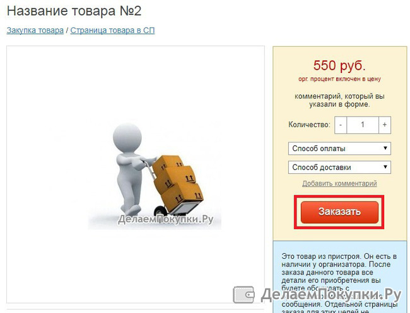This screenshot has height=313, width=410.
Task: Open the Способ оплаты dropdown
Action: (x=339, y=149)
